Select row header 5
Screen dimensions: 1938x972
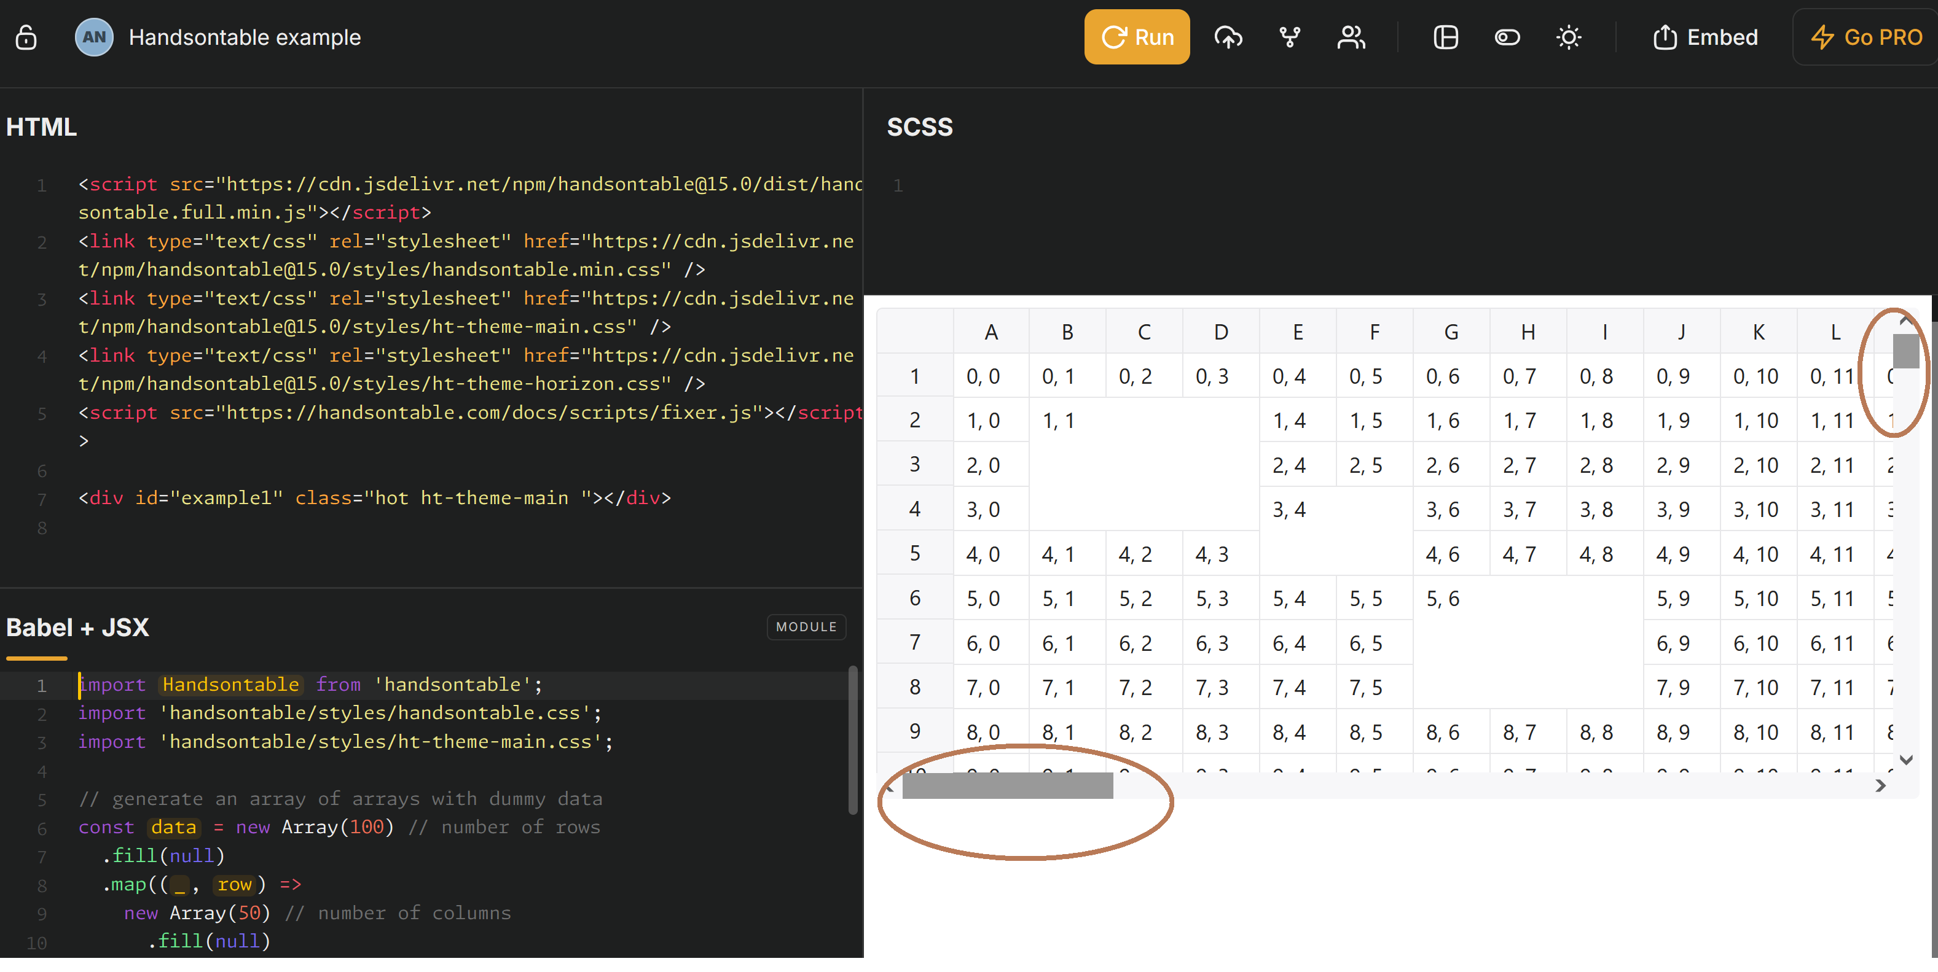[915, 553]
